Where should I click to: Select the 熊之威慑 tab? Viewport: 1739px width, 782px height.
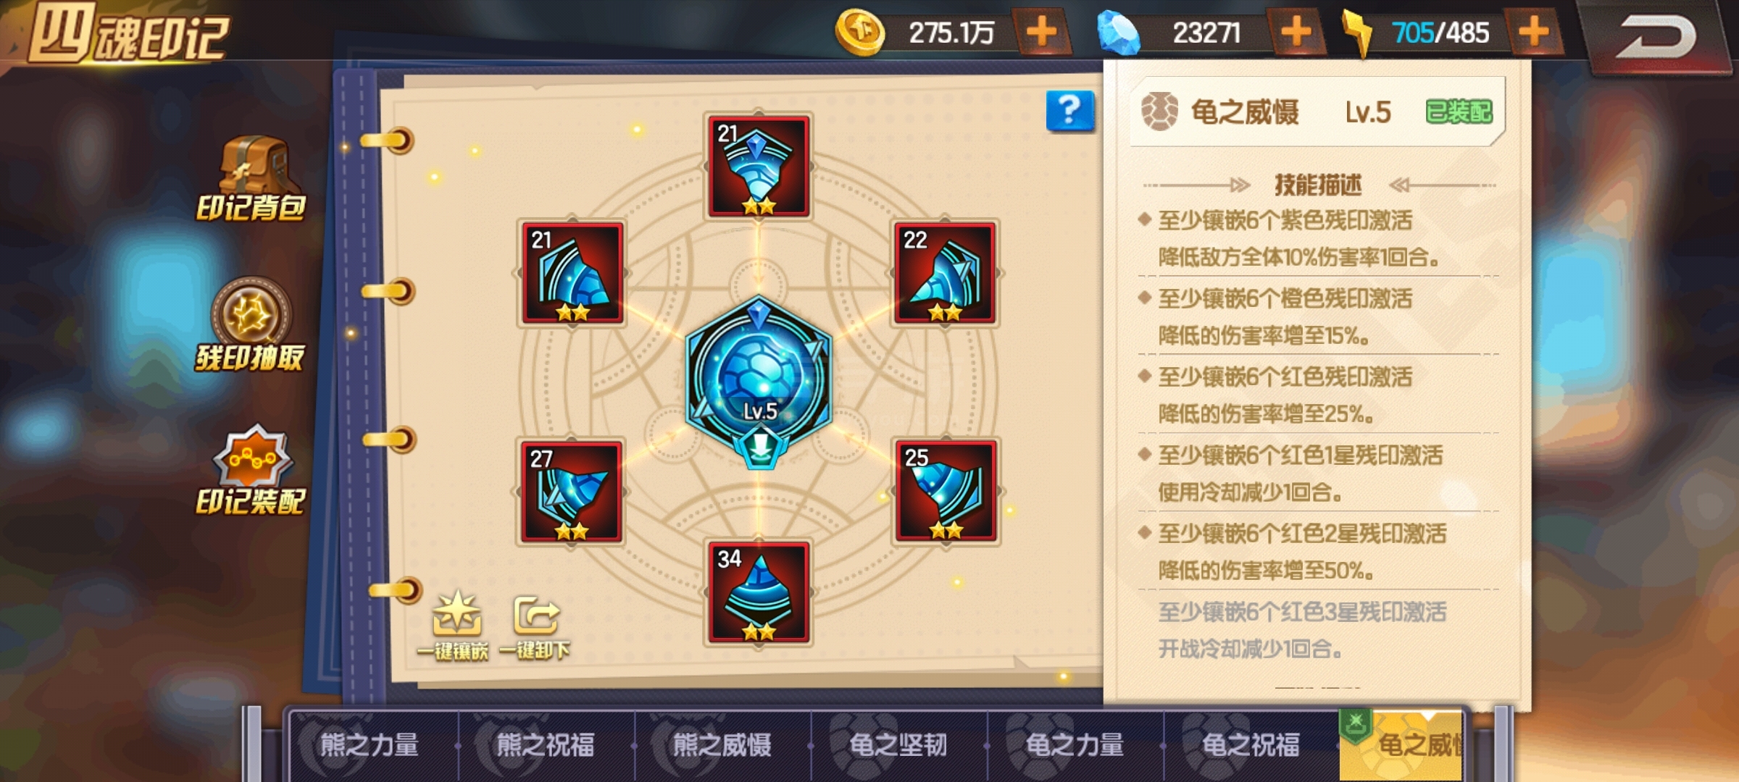pyautogui.click(x=722, y=745)
